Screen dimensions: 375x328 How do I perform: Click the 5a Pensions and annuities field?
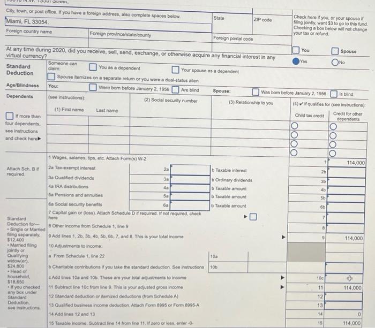click(x=190, y=196)
